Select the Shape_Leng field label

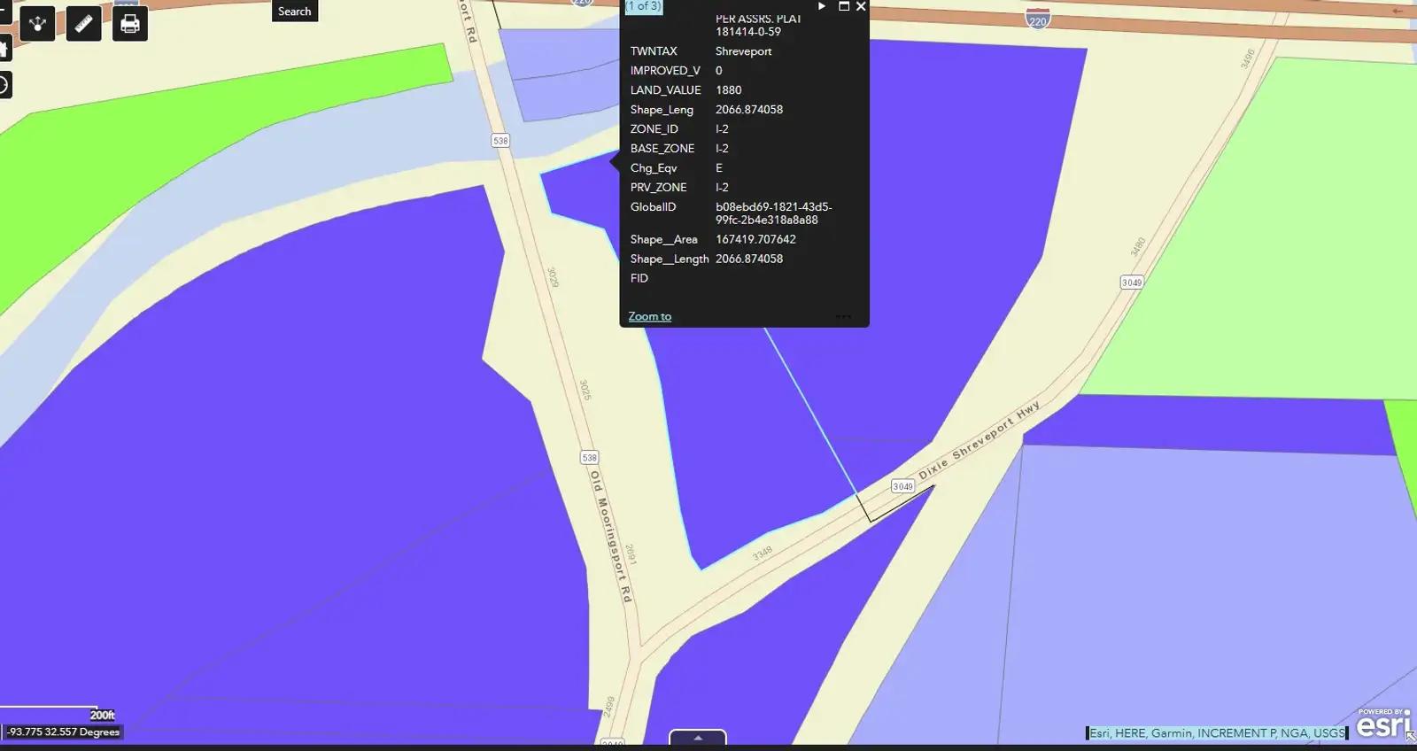[662, 110]
